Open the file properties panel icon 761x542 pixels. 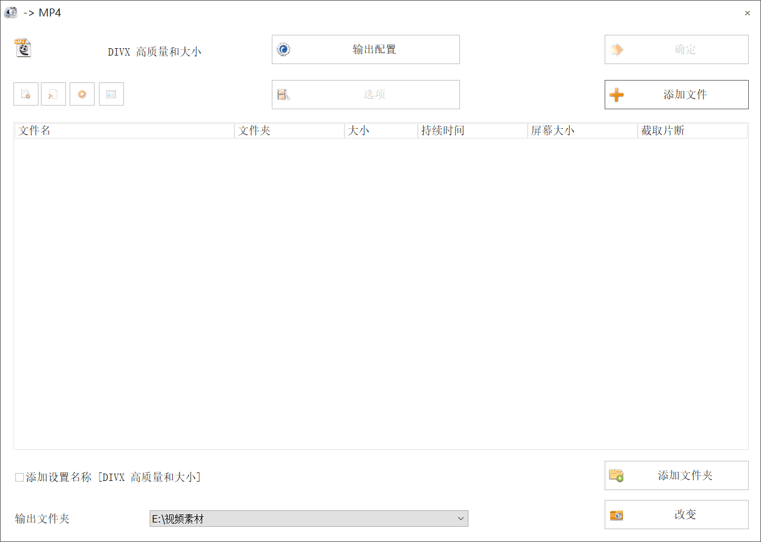pos(111,94)
